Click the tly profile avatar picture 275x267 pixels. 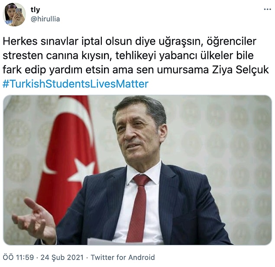pos(14,15)
